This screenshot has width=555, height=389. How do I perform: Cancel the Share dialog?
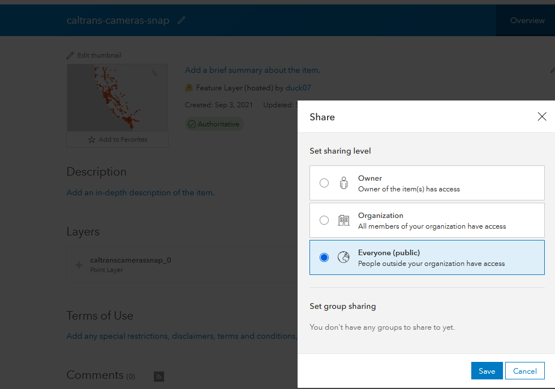coord(524,371)
